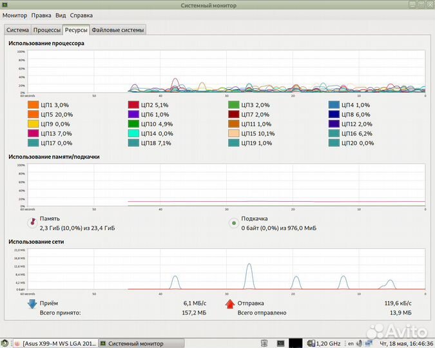The height and width of the screenshot is (348, 435).
Task: Switch to the Файловые системы tab
Action: (118, 30)
